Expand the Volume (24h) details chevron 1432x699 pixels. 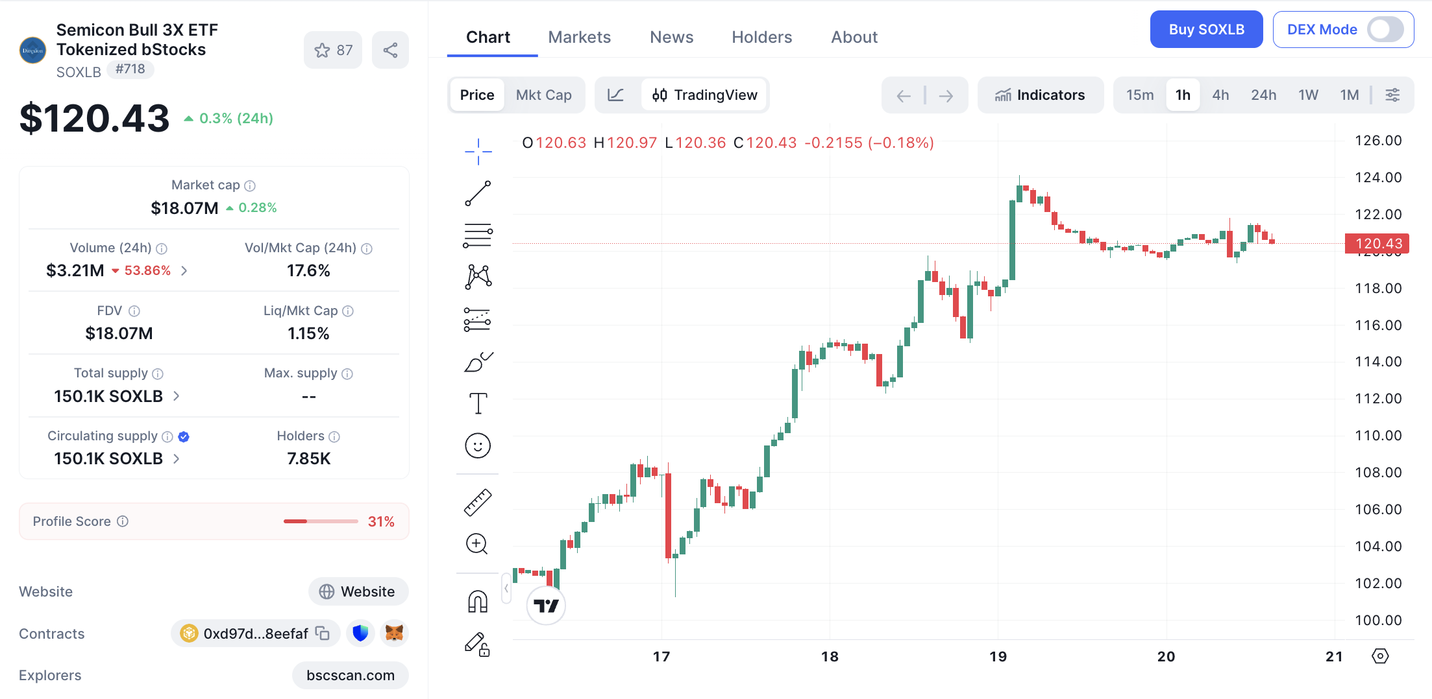(184, 270)
